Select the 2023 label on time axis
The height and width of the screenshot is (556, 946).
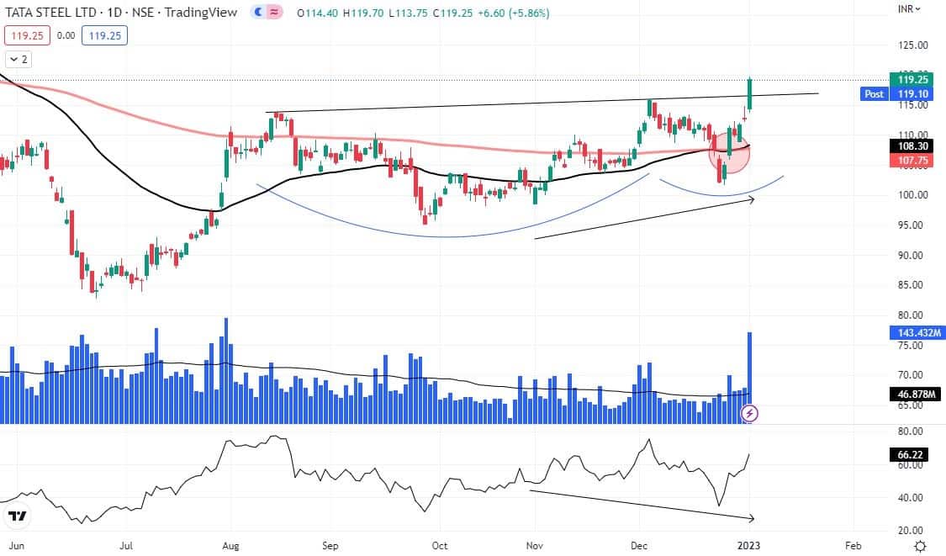tap(748, 545)
